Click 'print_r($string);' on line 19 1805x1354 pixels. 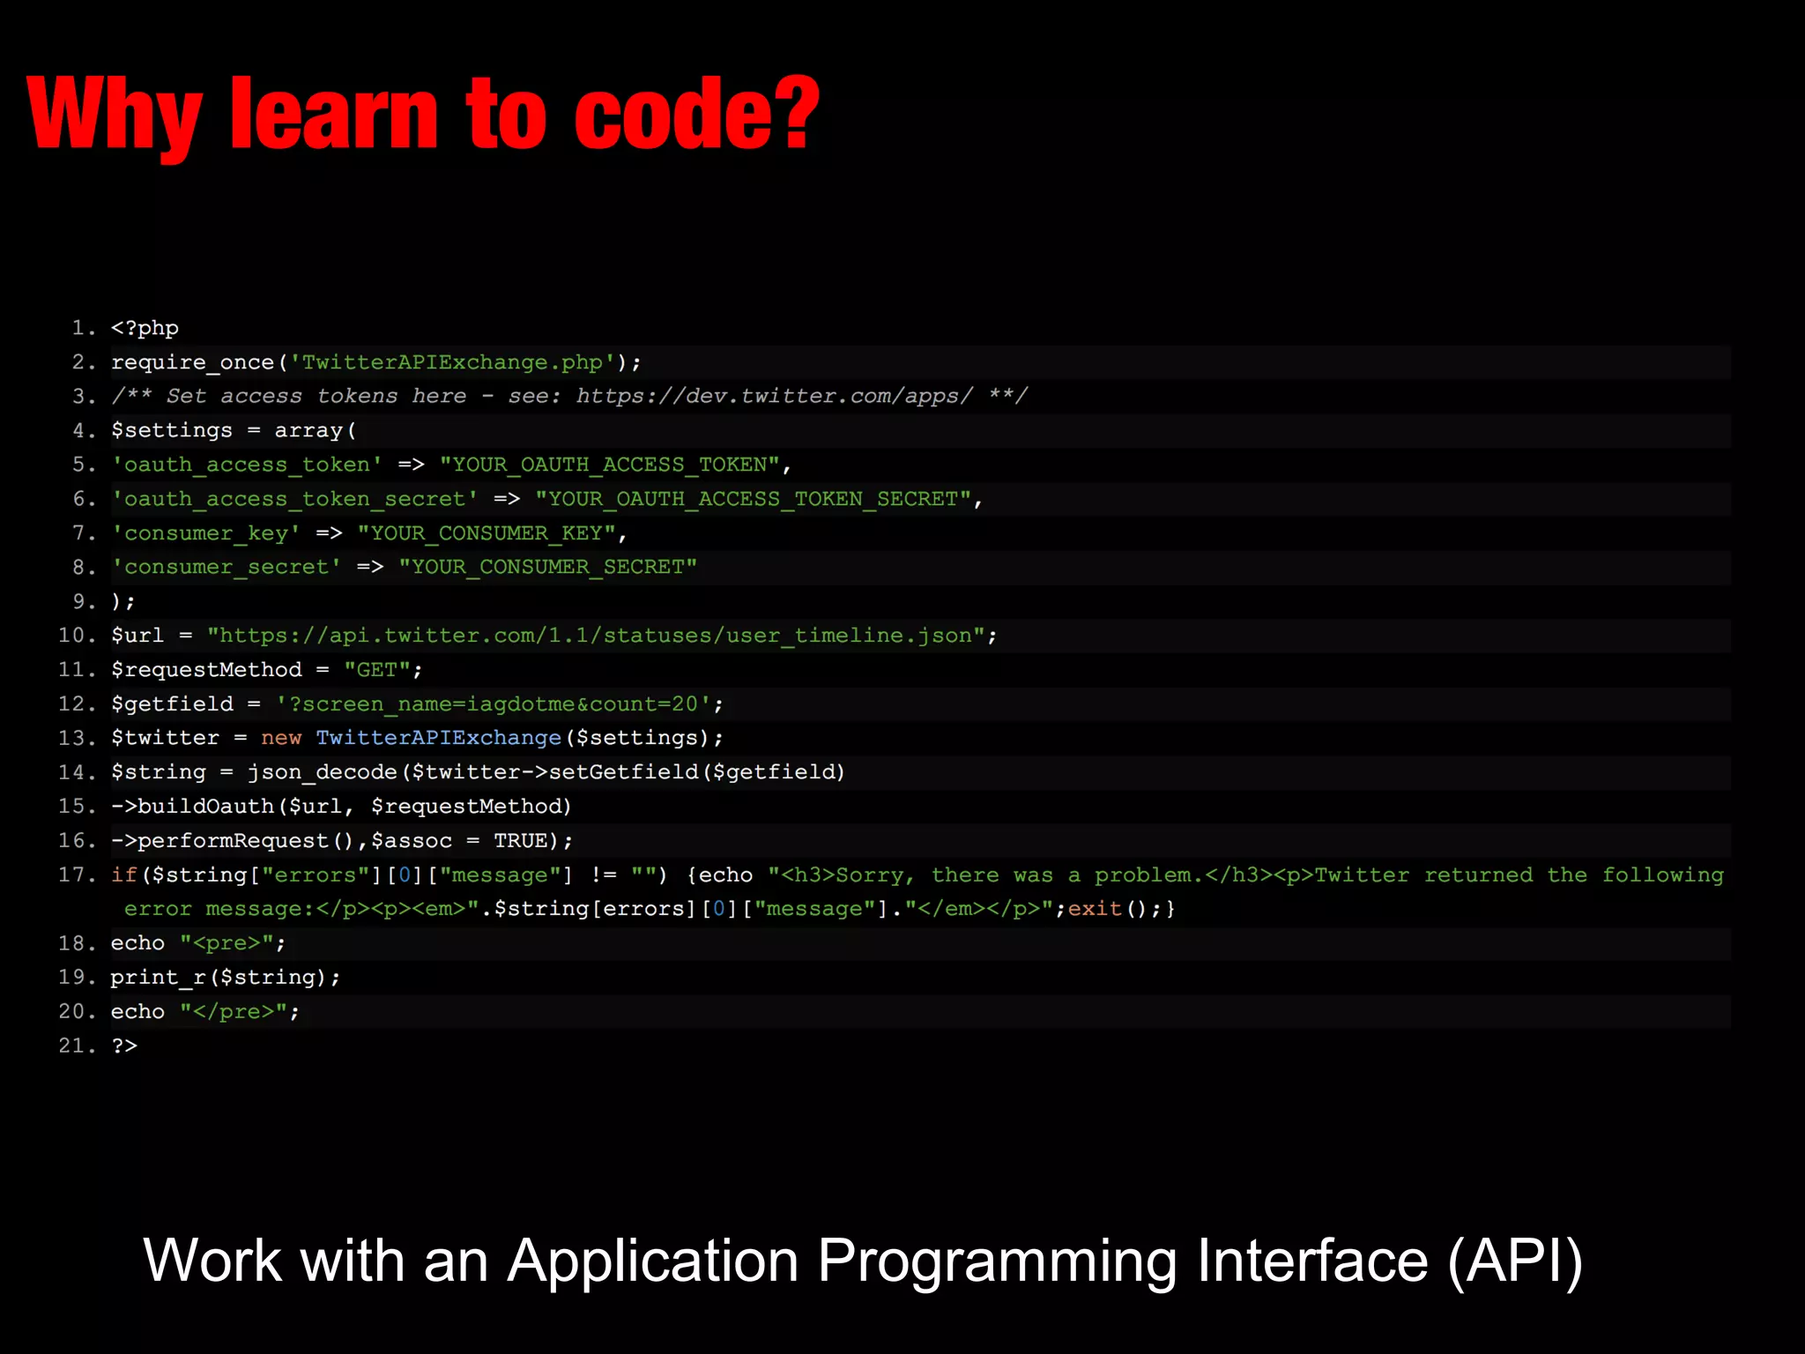click(x=226, y=978)
